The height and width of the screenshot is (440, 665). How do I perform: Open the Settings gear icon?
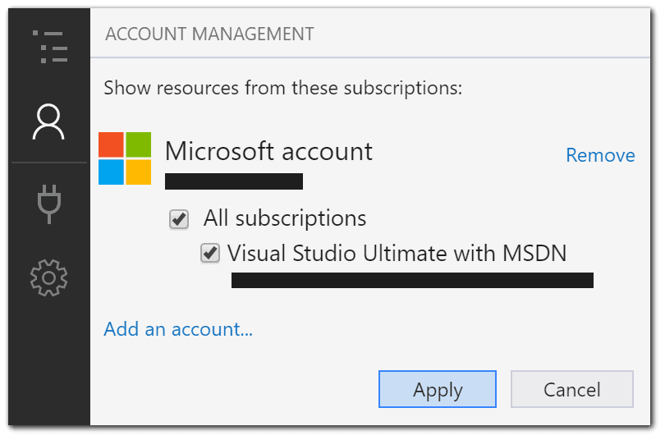[x=48, y=278]
